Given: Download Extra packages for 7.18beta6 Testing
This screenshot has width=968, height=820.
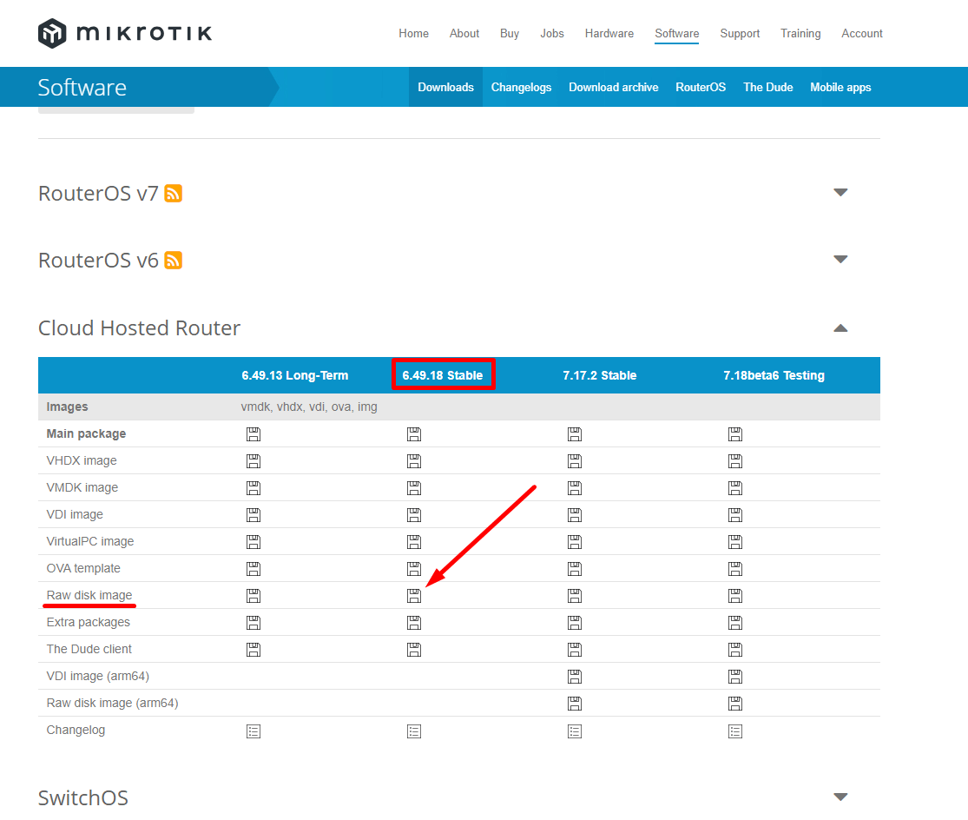Looking at the screenshot, I should [734, 623].
